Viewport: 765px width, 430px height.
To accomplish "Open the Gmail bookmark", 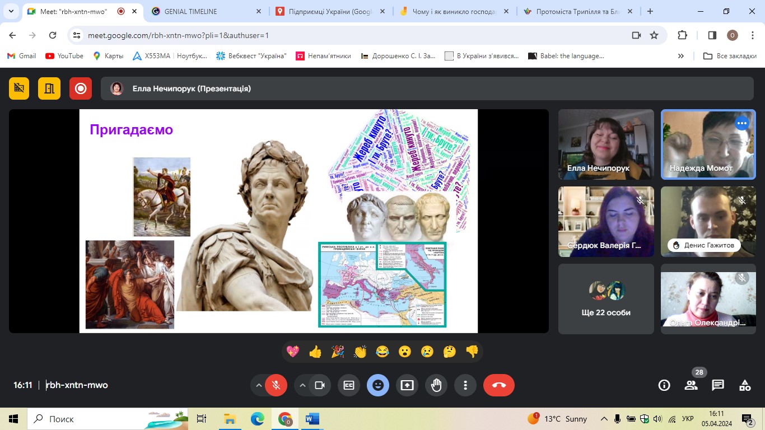I will tap(21, 56).
